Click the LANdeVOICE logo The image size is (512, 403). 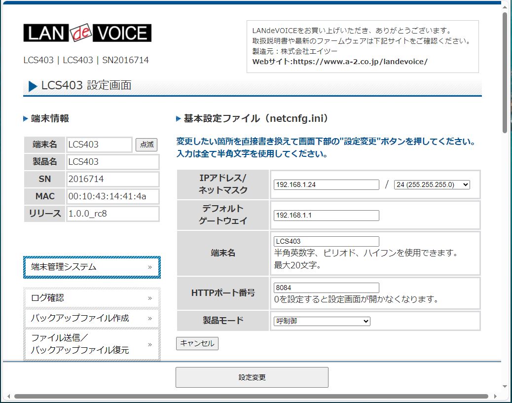pos(87,33)
